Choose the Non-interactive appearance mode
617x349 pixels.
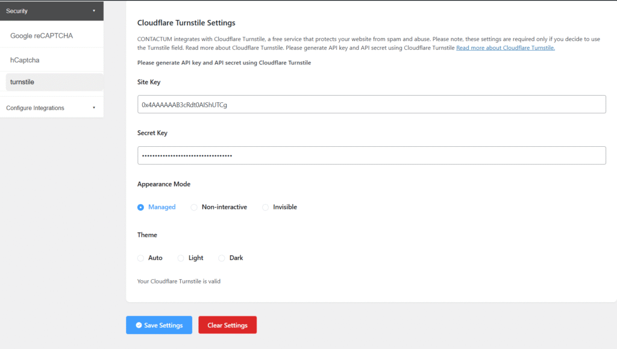tap(194, 207)
